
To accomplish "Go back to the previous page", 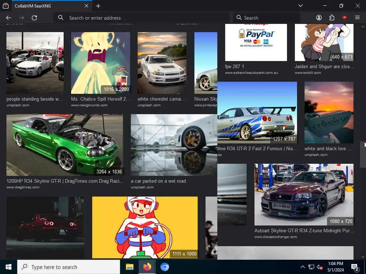I will (9, 18).
